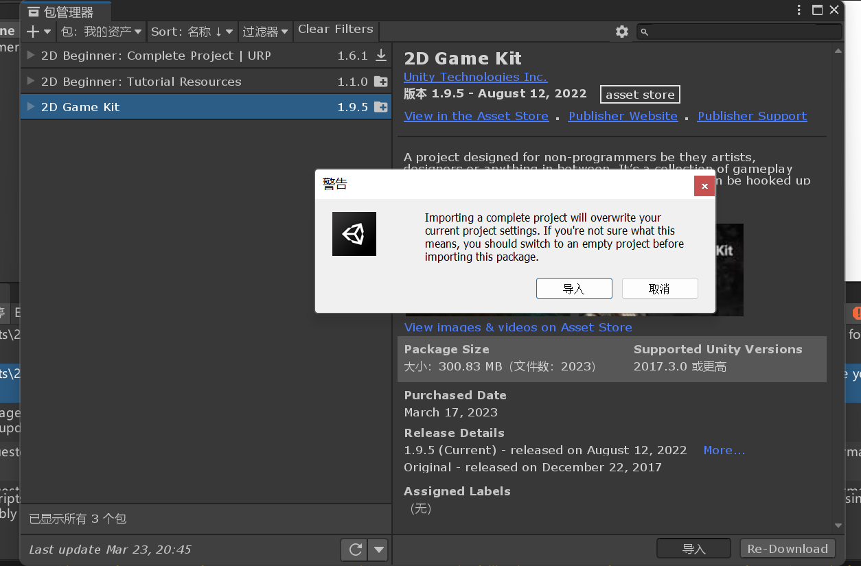Open dropdown arrow next to refresh button
The image size is (861, 566).
[x=378, y=550]
